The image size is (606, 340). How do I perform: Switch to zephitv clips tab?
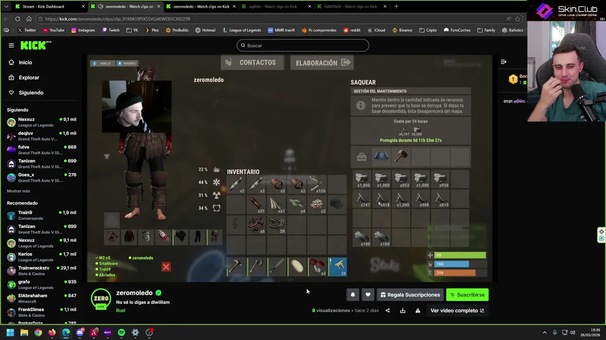tap(276, 7)
